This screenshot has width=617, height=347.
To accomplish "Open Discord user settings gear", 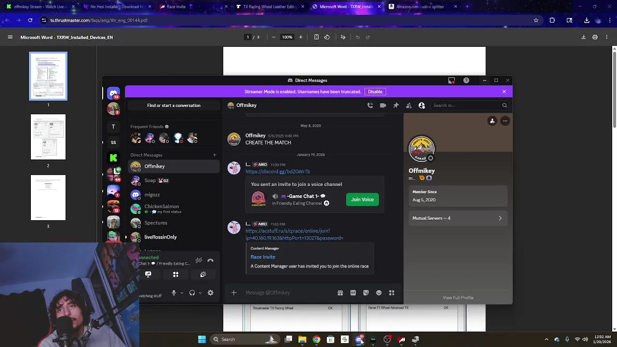I will 210,293.
